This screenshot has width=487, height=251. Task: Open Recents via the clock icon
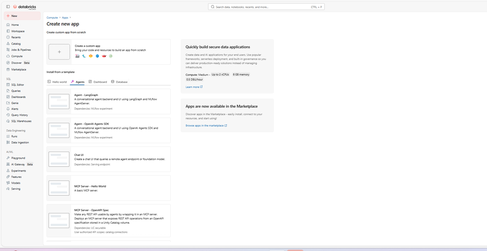pyautogui.click(x=8, y=37)
